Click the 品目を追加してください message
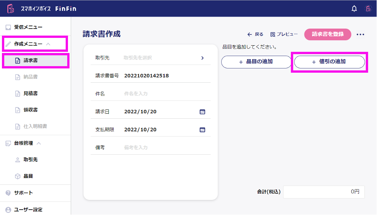The height and width of the screenshot is (215, 377). pyautogui.click(x=250, y=47)
